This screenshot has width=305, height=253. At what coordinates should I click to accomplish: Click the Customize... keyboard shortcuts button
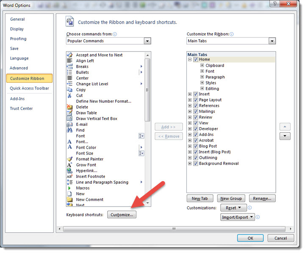click(x=122, y=215)
